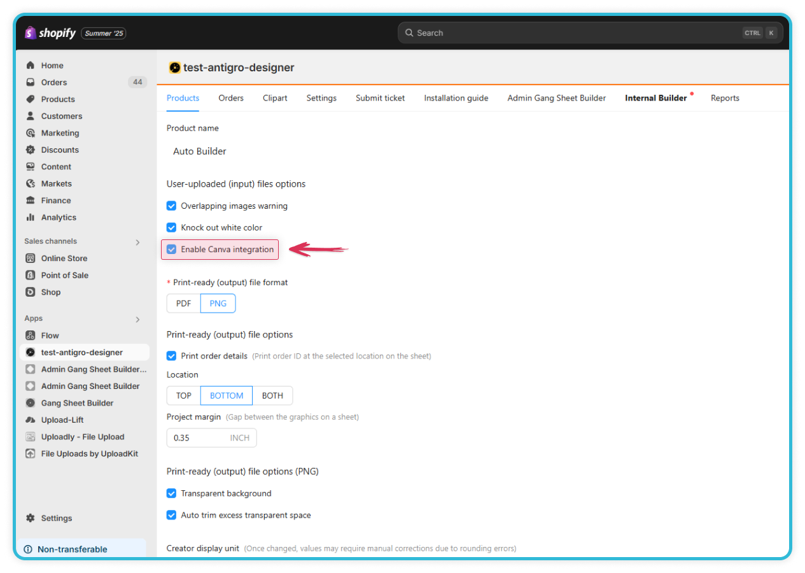Click the Shopify logo icon
The width and height of the screenshot is (805, 573).
point(31,33)
